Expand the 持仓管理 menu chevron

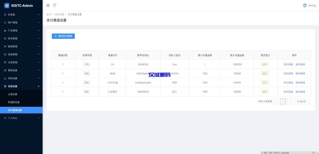click(x=39, y=38)
